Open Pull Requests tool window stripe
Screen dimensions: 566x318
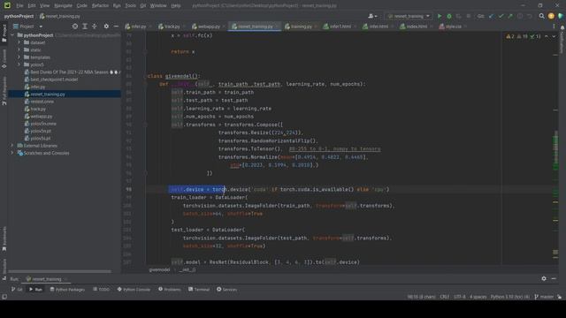coord(4,90)
